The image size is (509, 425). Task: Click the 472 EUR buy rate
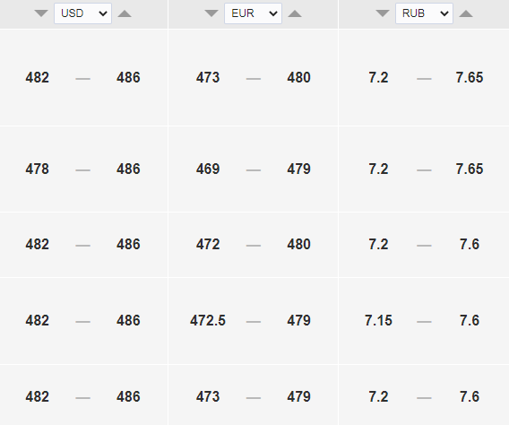[x=208, y=245]
